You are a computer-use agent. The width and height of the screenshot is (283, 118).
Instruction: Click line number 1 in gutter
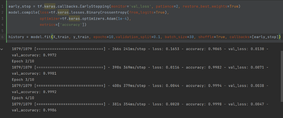tap(2, 6)
